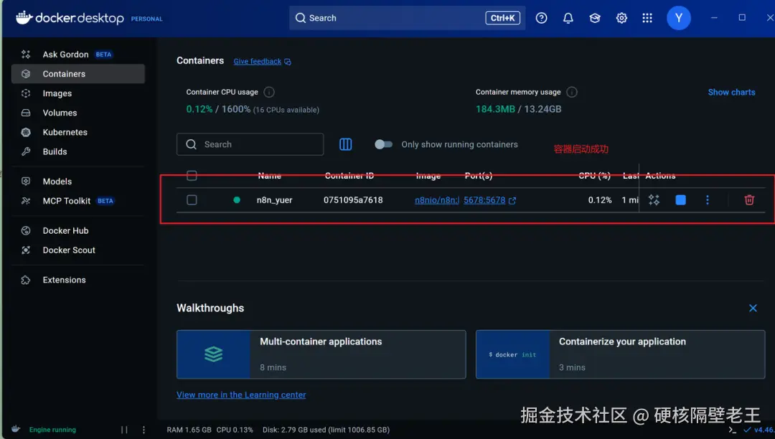Show info for Container memory usage
This screenshot has width=775, height=439.
coord(571,92)
